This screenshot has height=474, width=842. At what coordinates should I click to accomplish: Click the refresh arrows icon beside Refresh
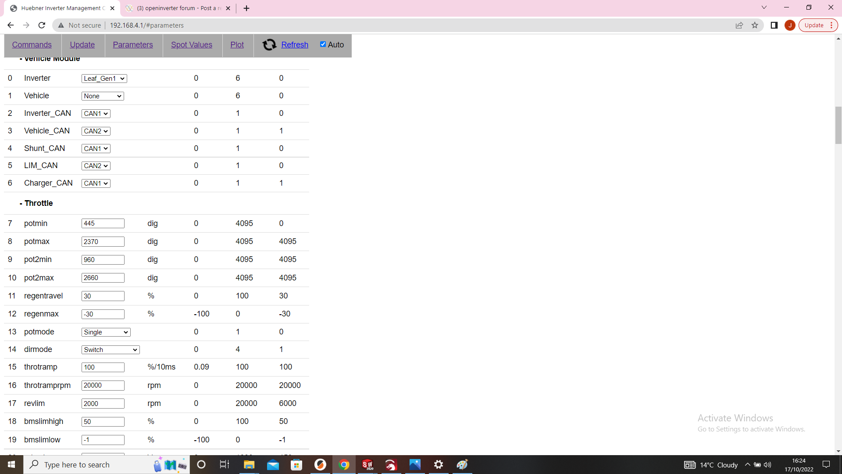coord(269,45)
